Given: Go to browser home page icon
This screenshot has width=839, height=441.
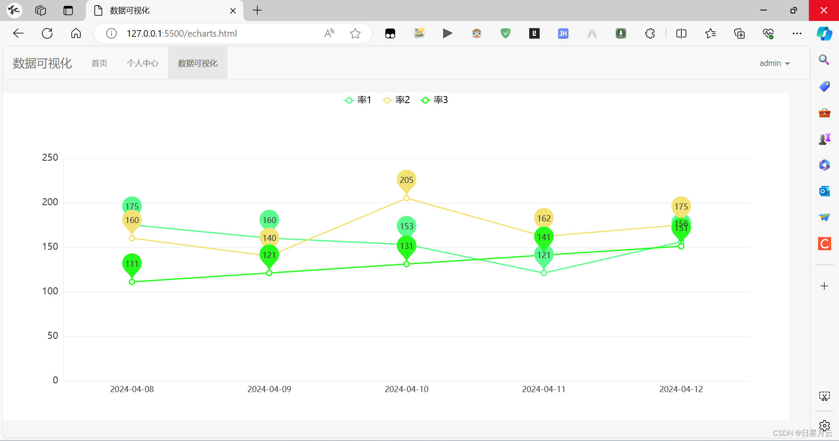Looking at the screenshot, I should pos(76,33).
